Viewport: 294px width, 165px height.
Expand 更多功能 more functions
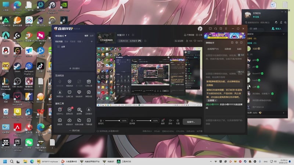[75, 131]
